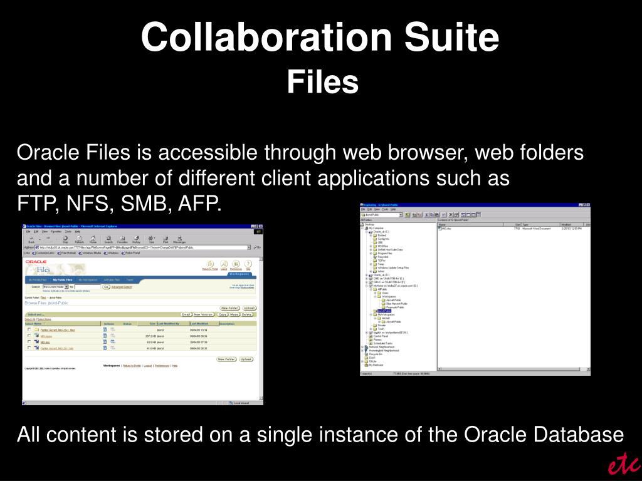Screen dimensions: 642x481
Task: Click the question-mark Help icon in Oracle Files
Action: point(248,264)
